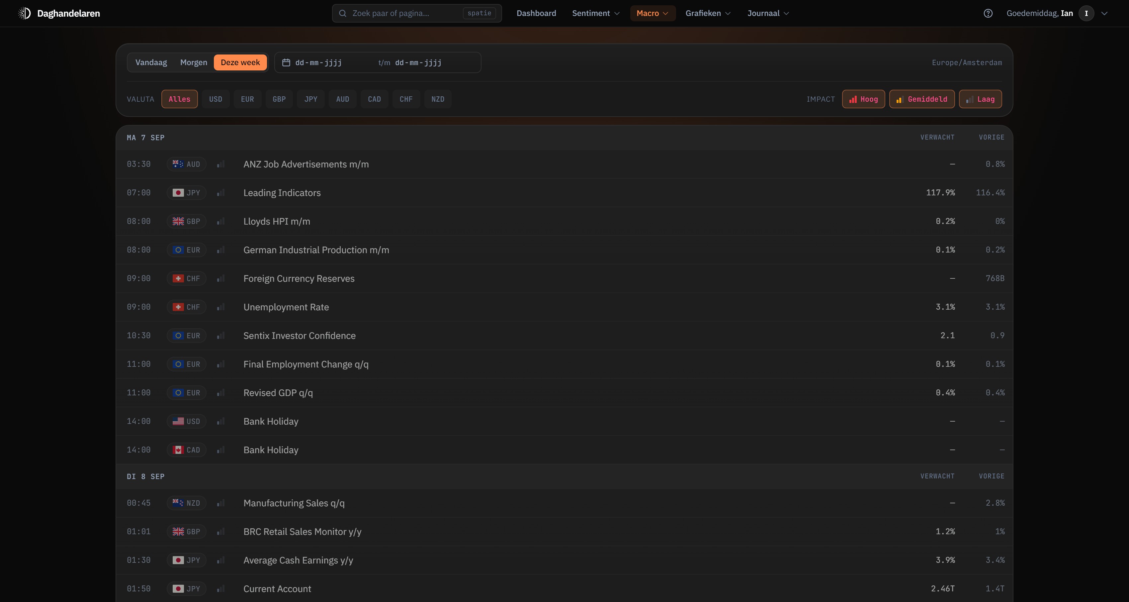Screen dimensions: 1129x602
Task: Toggle the Gemiddeld impact filter
Action: [x=922, y=99]
